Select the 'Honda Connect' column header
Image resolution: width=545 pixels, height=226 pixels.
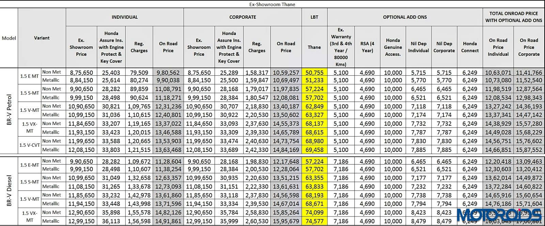click(470, 47)
